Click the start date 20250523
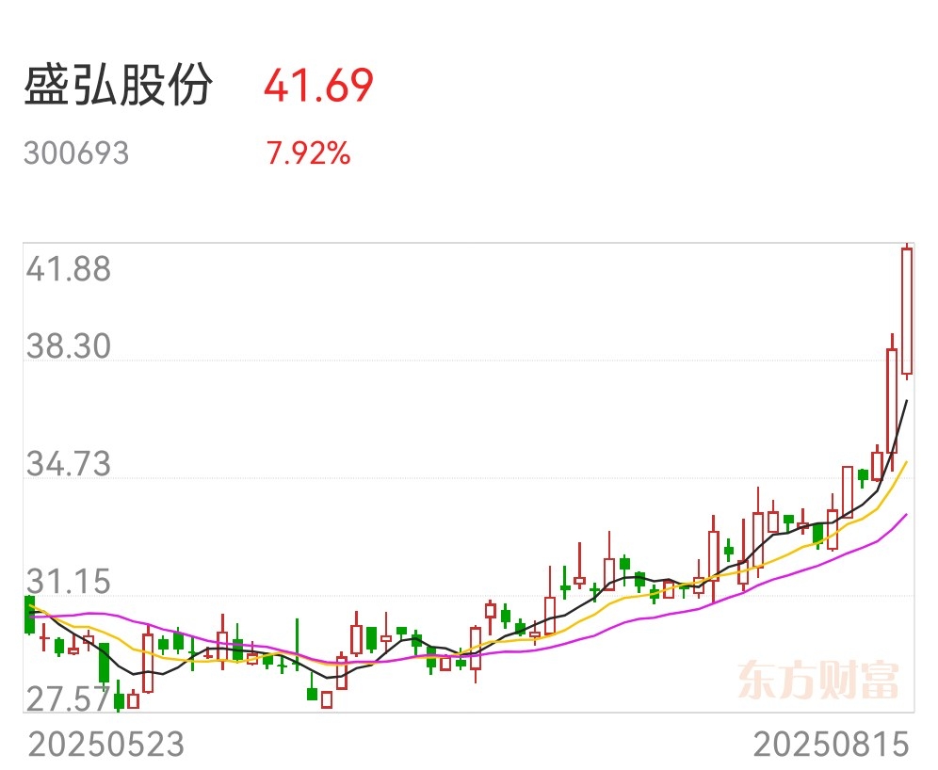The width and height of the screenshot is (938, 770). click(x=106, y=745)
